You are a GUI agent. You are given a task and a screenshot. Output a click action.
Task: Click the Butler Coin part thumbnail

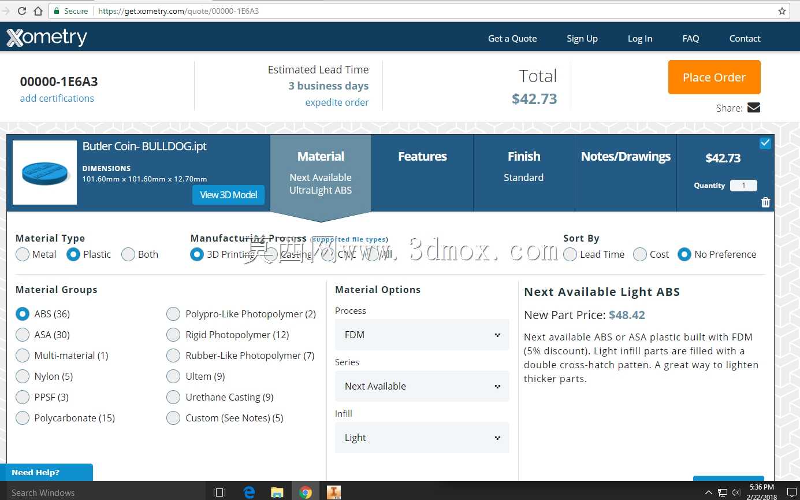point(44,172)
